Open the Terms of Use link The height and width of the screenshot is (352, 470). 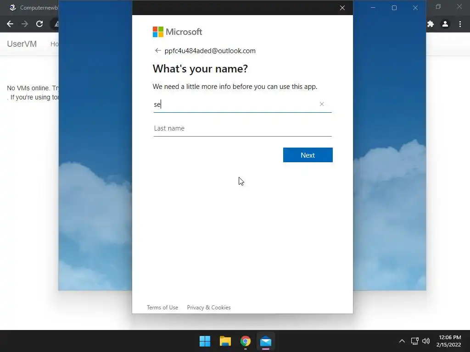[162, 308]
